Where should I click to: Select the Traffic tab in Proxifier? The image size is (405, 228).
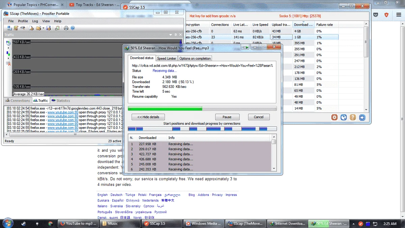(40, 101)
